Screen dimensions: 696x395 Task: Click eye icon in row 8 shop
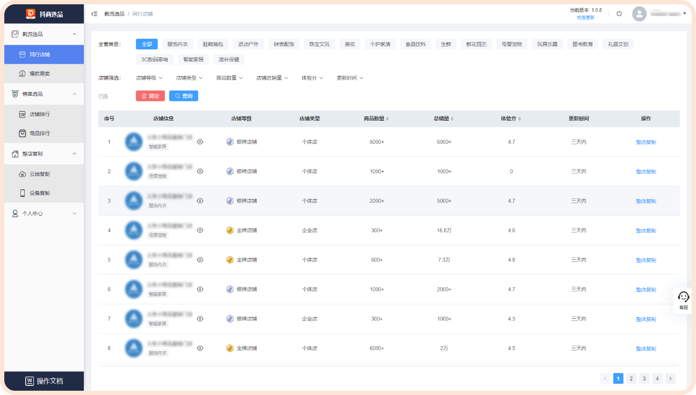[200, 348]
